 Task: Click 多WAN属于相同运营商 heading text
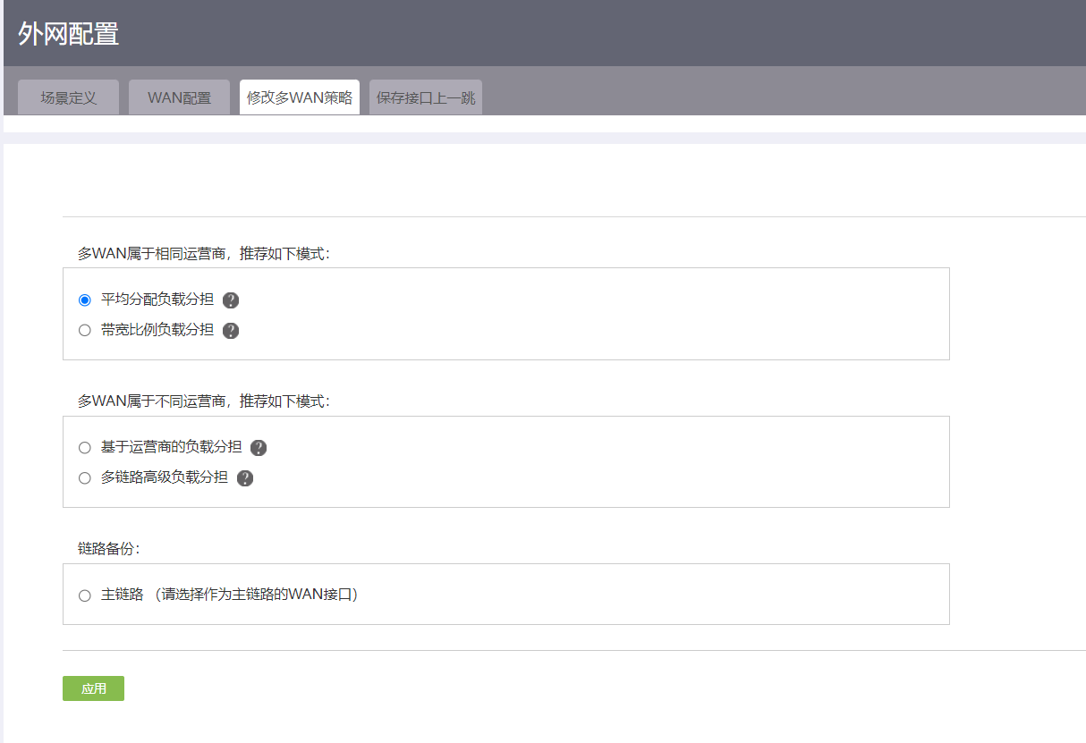pos(204,254)
